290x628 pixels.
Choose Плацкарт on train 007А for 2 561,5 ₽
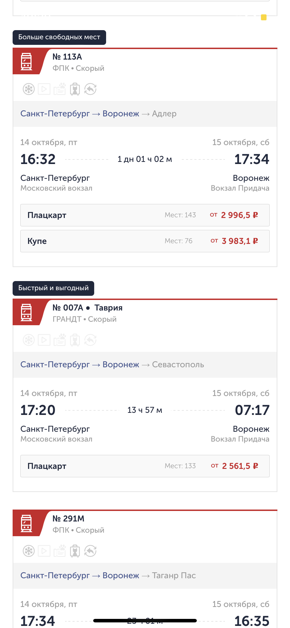[x=145, y=466]
